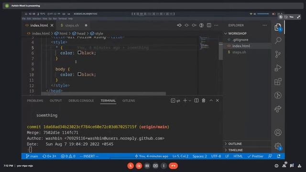Open the editor More Actions ellipsis menu
306x172 pixels.
tap(216, 25)
